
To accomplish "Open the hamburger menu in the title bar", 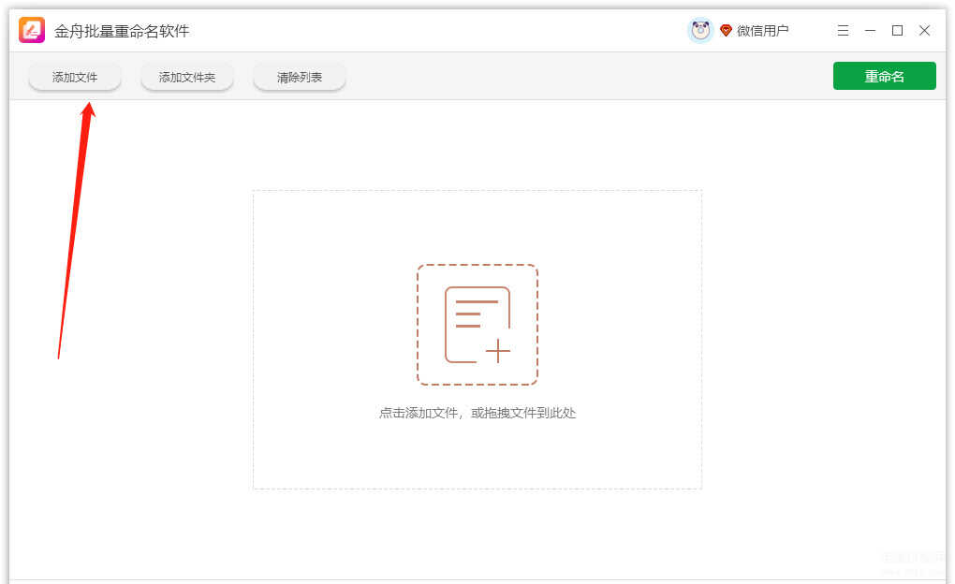I will click(x=843, y=31).
